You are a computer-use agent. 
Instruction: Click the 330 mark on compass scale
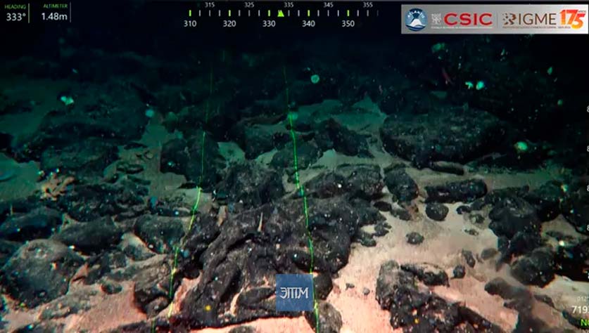269,24
